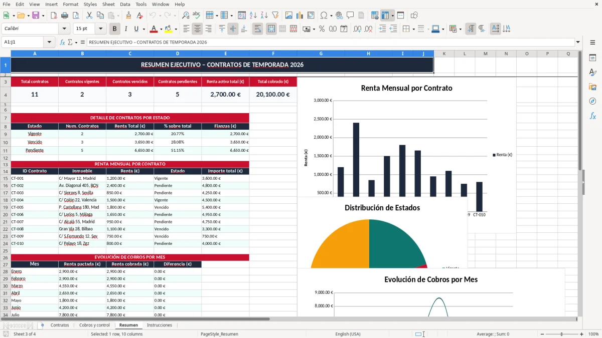Toggle Center Horizontally alignment

click(198, 29)
